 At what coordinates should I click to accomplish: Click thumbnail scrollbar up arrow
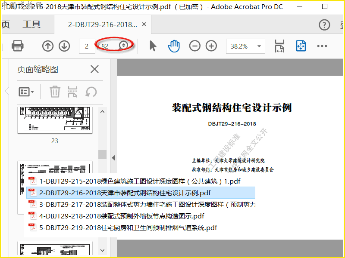(x=102, y=112)
